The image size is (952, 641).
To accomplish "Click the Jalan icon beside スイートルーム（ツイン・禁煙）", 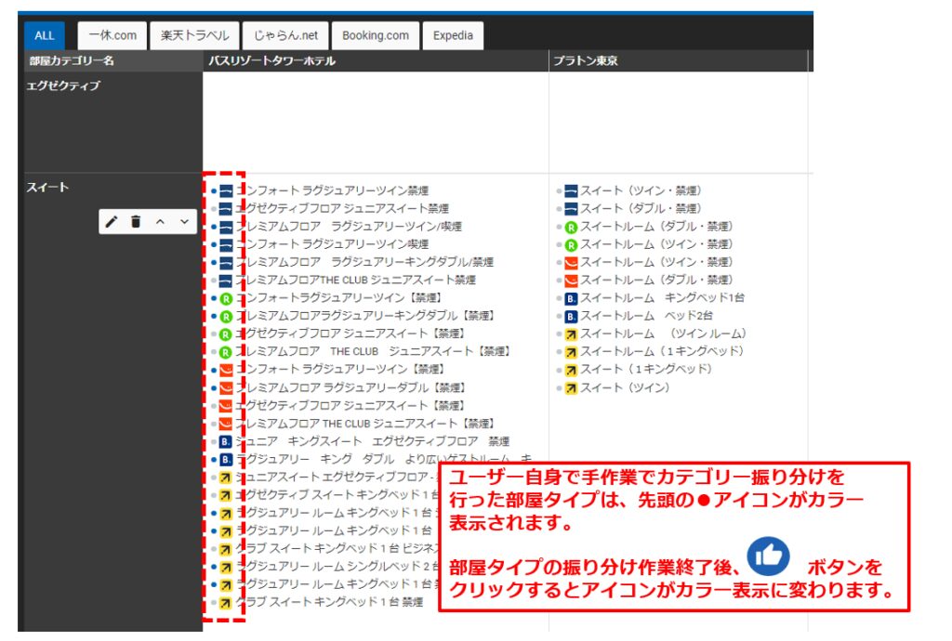I will [x=572, y=262].
